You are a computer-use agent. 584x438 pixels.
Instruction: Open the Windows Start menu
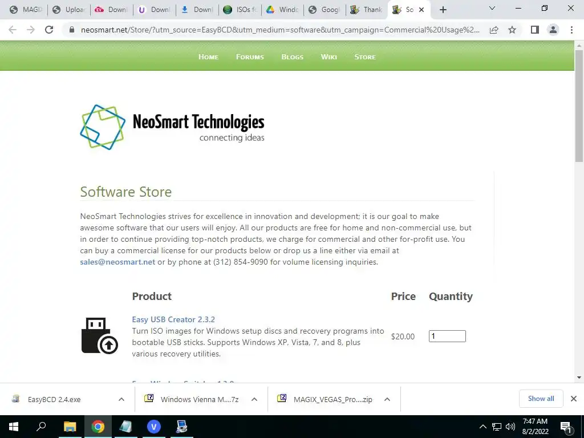14,427
